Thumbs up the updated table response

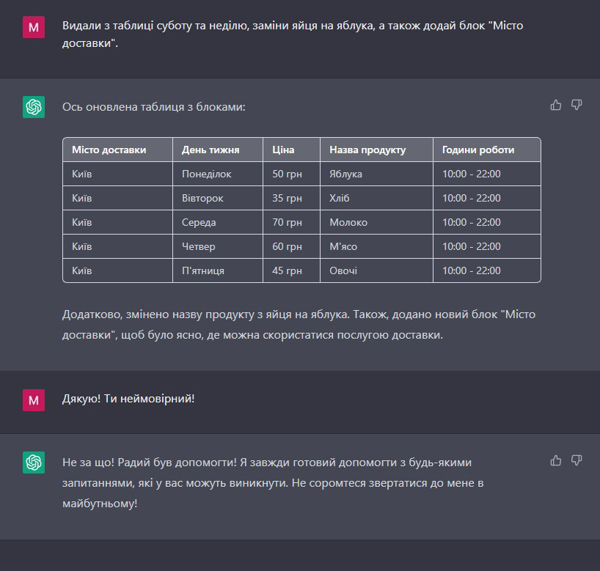point(556,105)
